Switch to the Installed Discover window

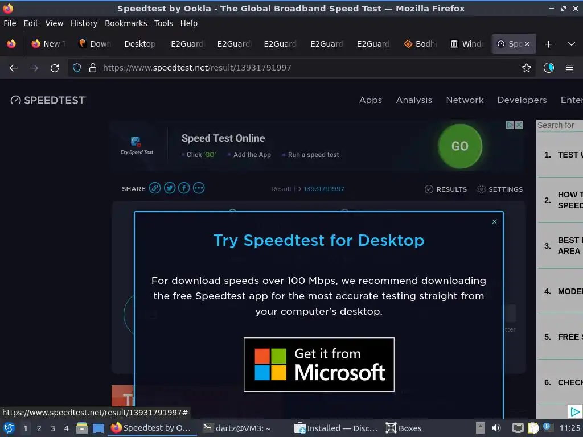[336, 428]
